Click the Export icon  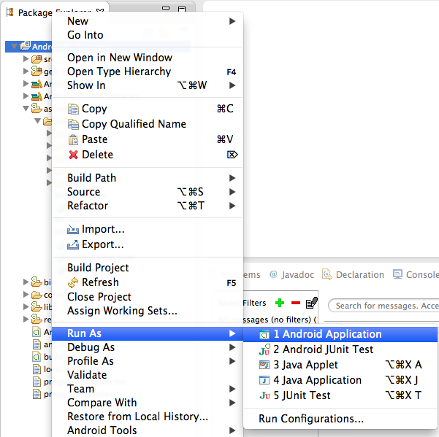[73, 244]
